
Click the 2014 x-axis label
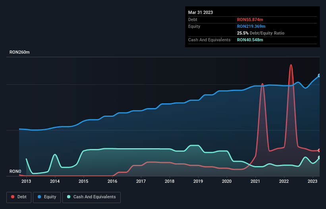55,181
